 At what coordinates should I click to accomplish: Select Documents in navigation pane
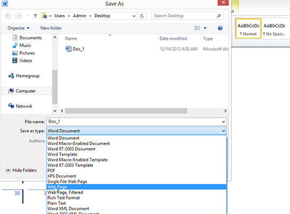pos(27,38)
